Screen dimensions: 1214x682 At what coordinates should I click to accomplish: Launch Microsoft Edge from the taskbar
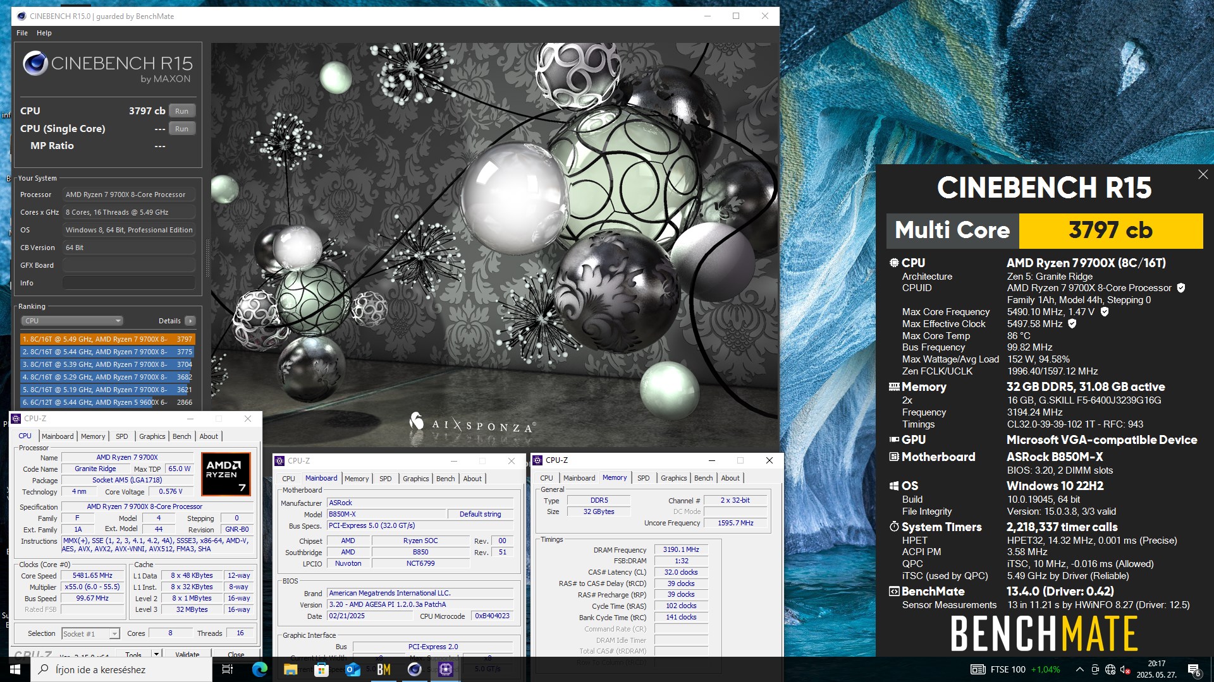tap(259, 669)
